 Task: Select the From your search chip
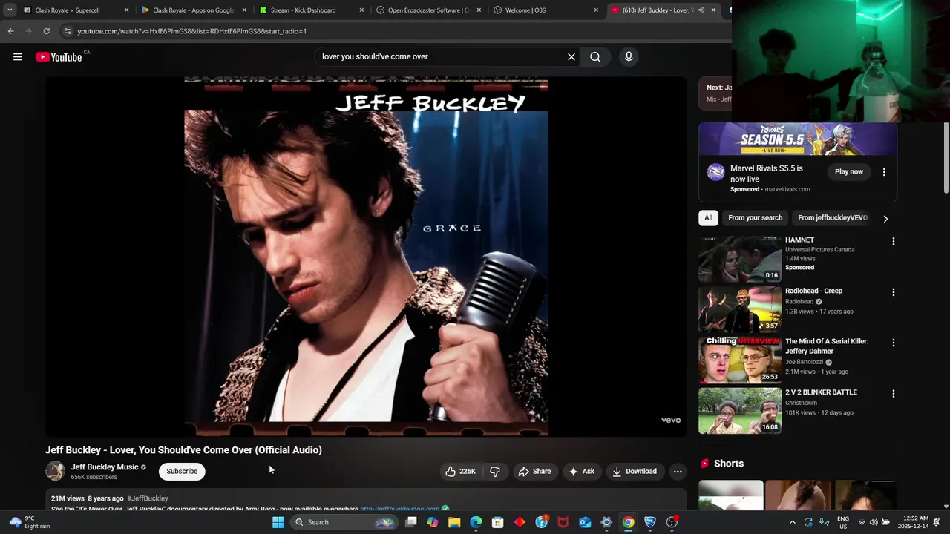click(755, 218)
